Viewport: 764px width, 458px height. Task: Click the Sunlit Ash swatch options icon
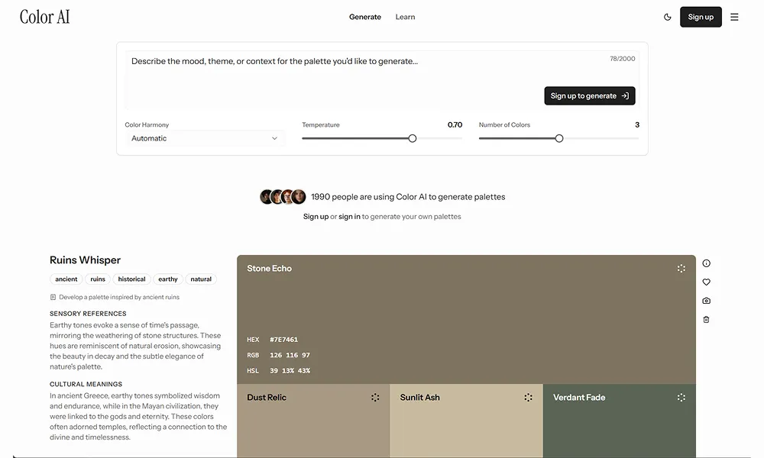coord(528,398)
